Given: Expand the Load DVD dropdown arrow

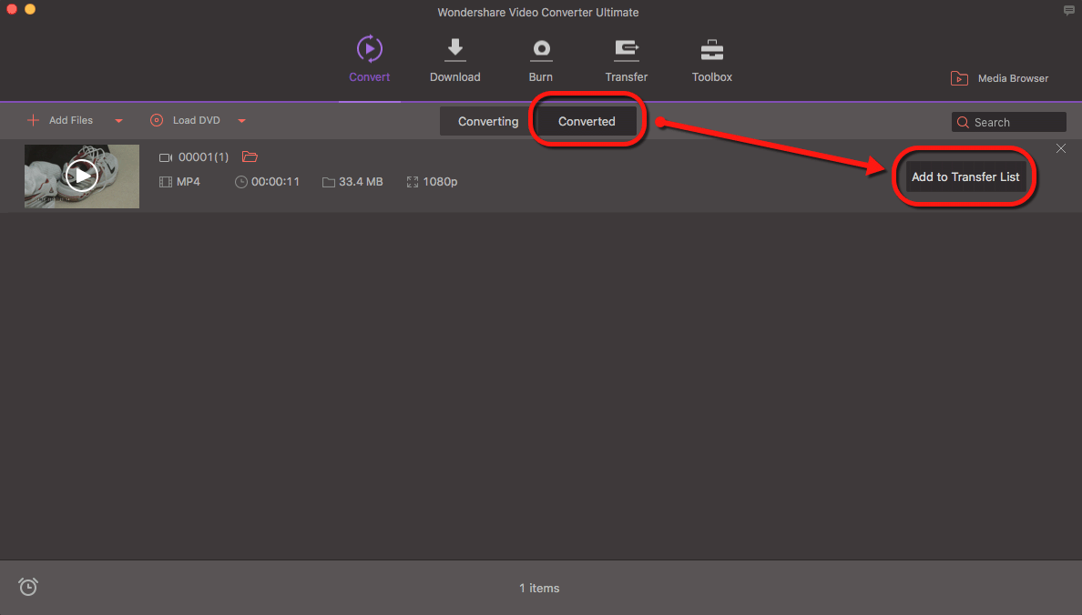Looking at the screenshot, I should 241,121.
